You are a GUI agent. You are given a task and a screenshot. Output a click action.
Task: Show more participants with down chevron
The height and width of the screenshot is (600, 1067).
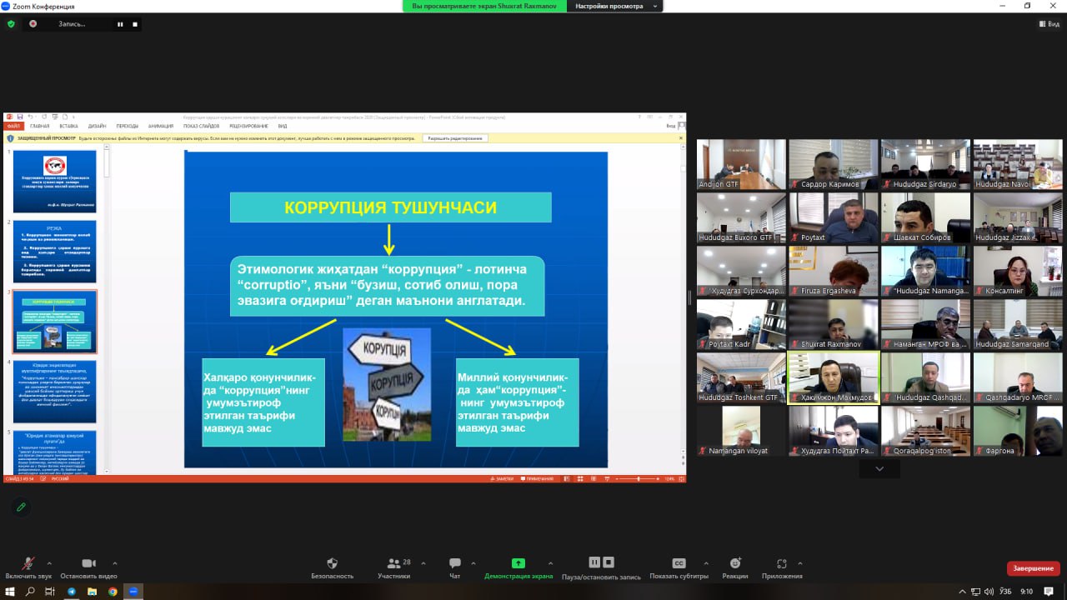(879, 469)
